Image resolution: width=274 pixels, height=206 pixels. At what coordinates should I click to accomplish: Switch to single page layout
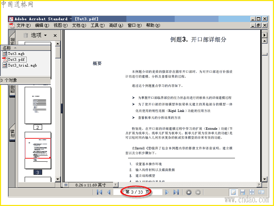(234, 192)
